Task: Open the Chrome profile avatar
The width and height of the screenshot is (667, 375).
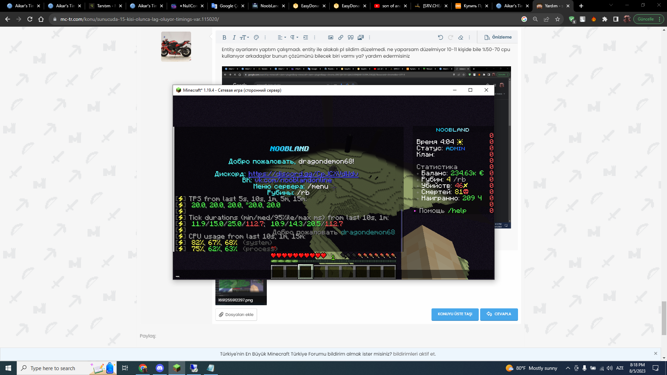Action: coord(627,19)
